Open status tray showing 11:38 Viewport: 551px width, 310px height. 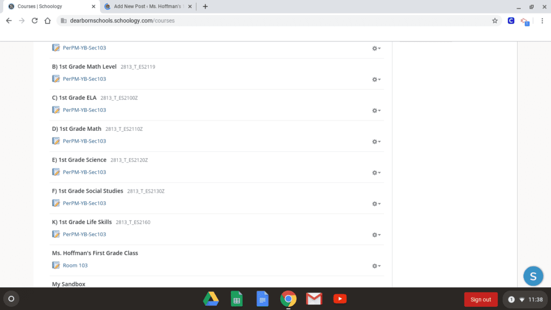[x=526, y=299]
